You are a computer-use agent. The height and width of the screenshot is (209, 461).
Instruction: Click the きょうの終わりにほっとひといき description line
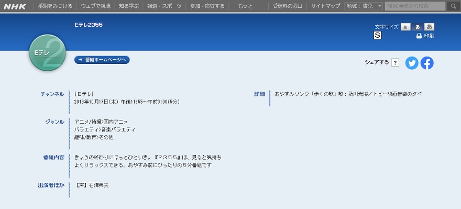click(148, 158)
